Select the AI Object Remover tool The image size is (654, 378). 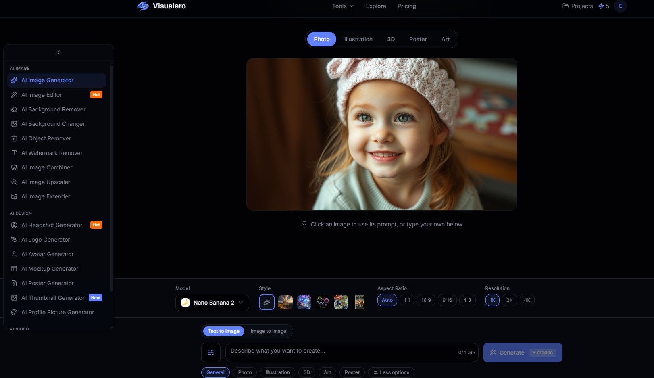click(46, 138)
